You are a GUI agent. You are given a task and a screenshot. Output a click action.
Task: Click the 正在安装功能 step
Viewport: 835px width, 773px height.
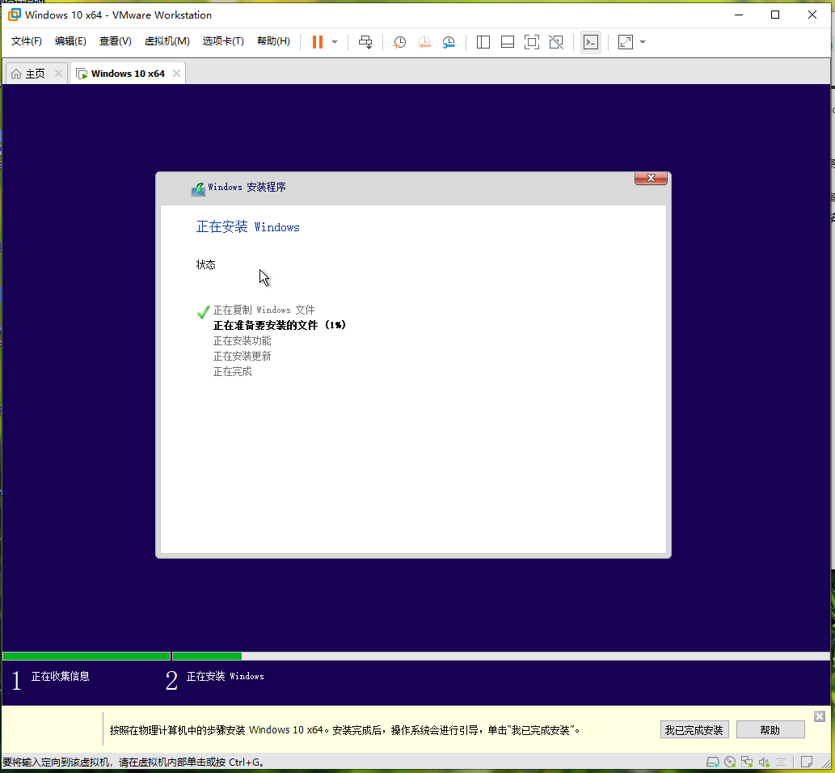pos(242,340)
